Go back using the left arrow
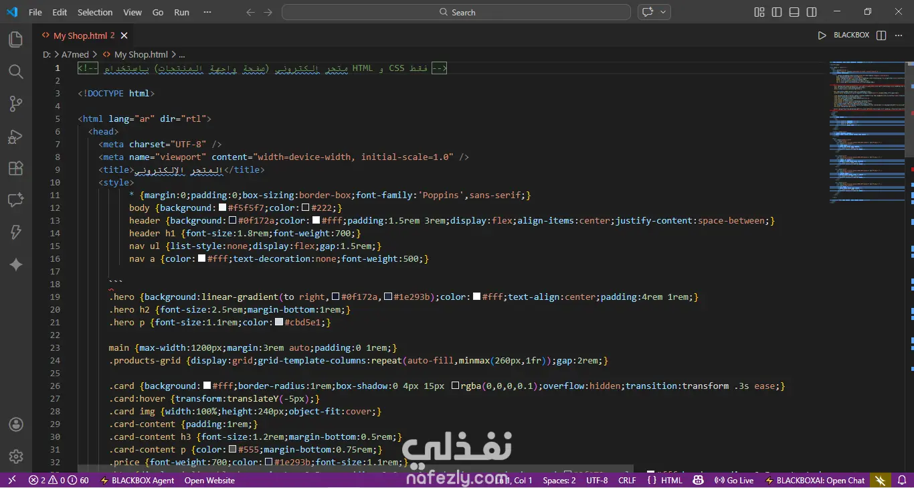 pos(251,12)
